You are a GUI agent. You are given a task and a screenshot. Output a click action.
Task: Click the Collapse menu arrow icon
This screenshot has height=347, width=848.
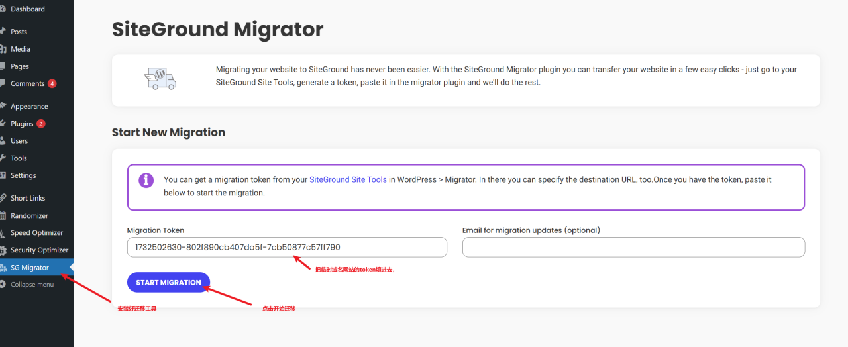(x=3, y=285)
